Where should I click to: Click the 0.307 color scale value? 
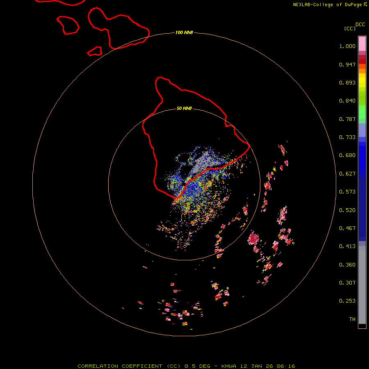(347, 283)
